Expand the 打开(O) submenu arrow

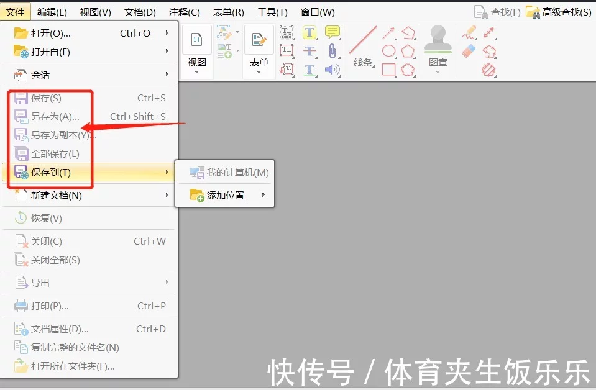click(167, 33)
